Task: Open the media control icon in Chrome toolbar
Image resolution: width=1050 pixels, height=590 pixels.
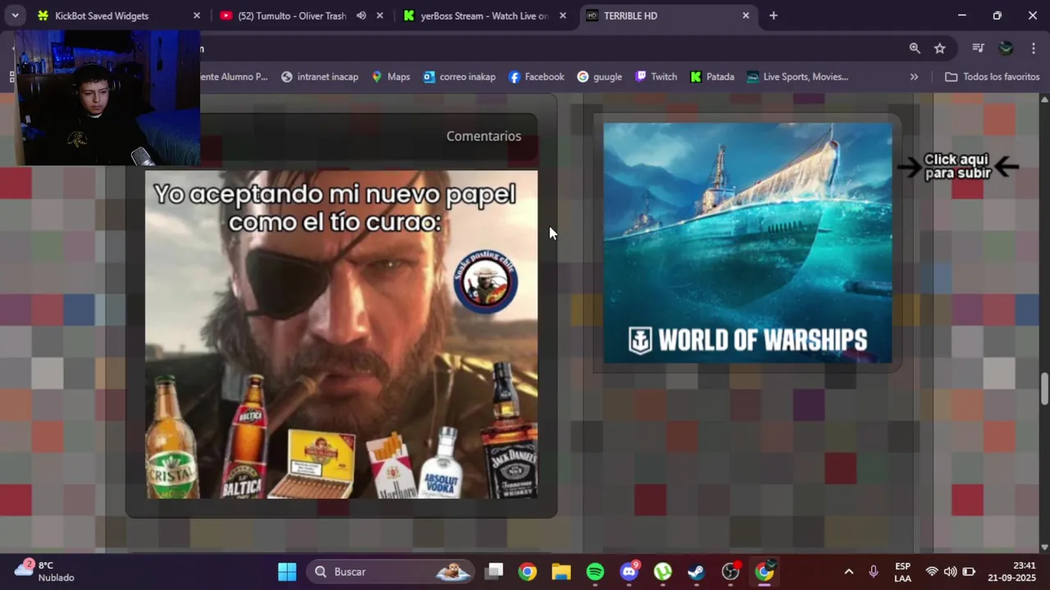Action: [x=978, y=48]
